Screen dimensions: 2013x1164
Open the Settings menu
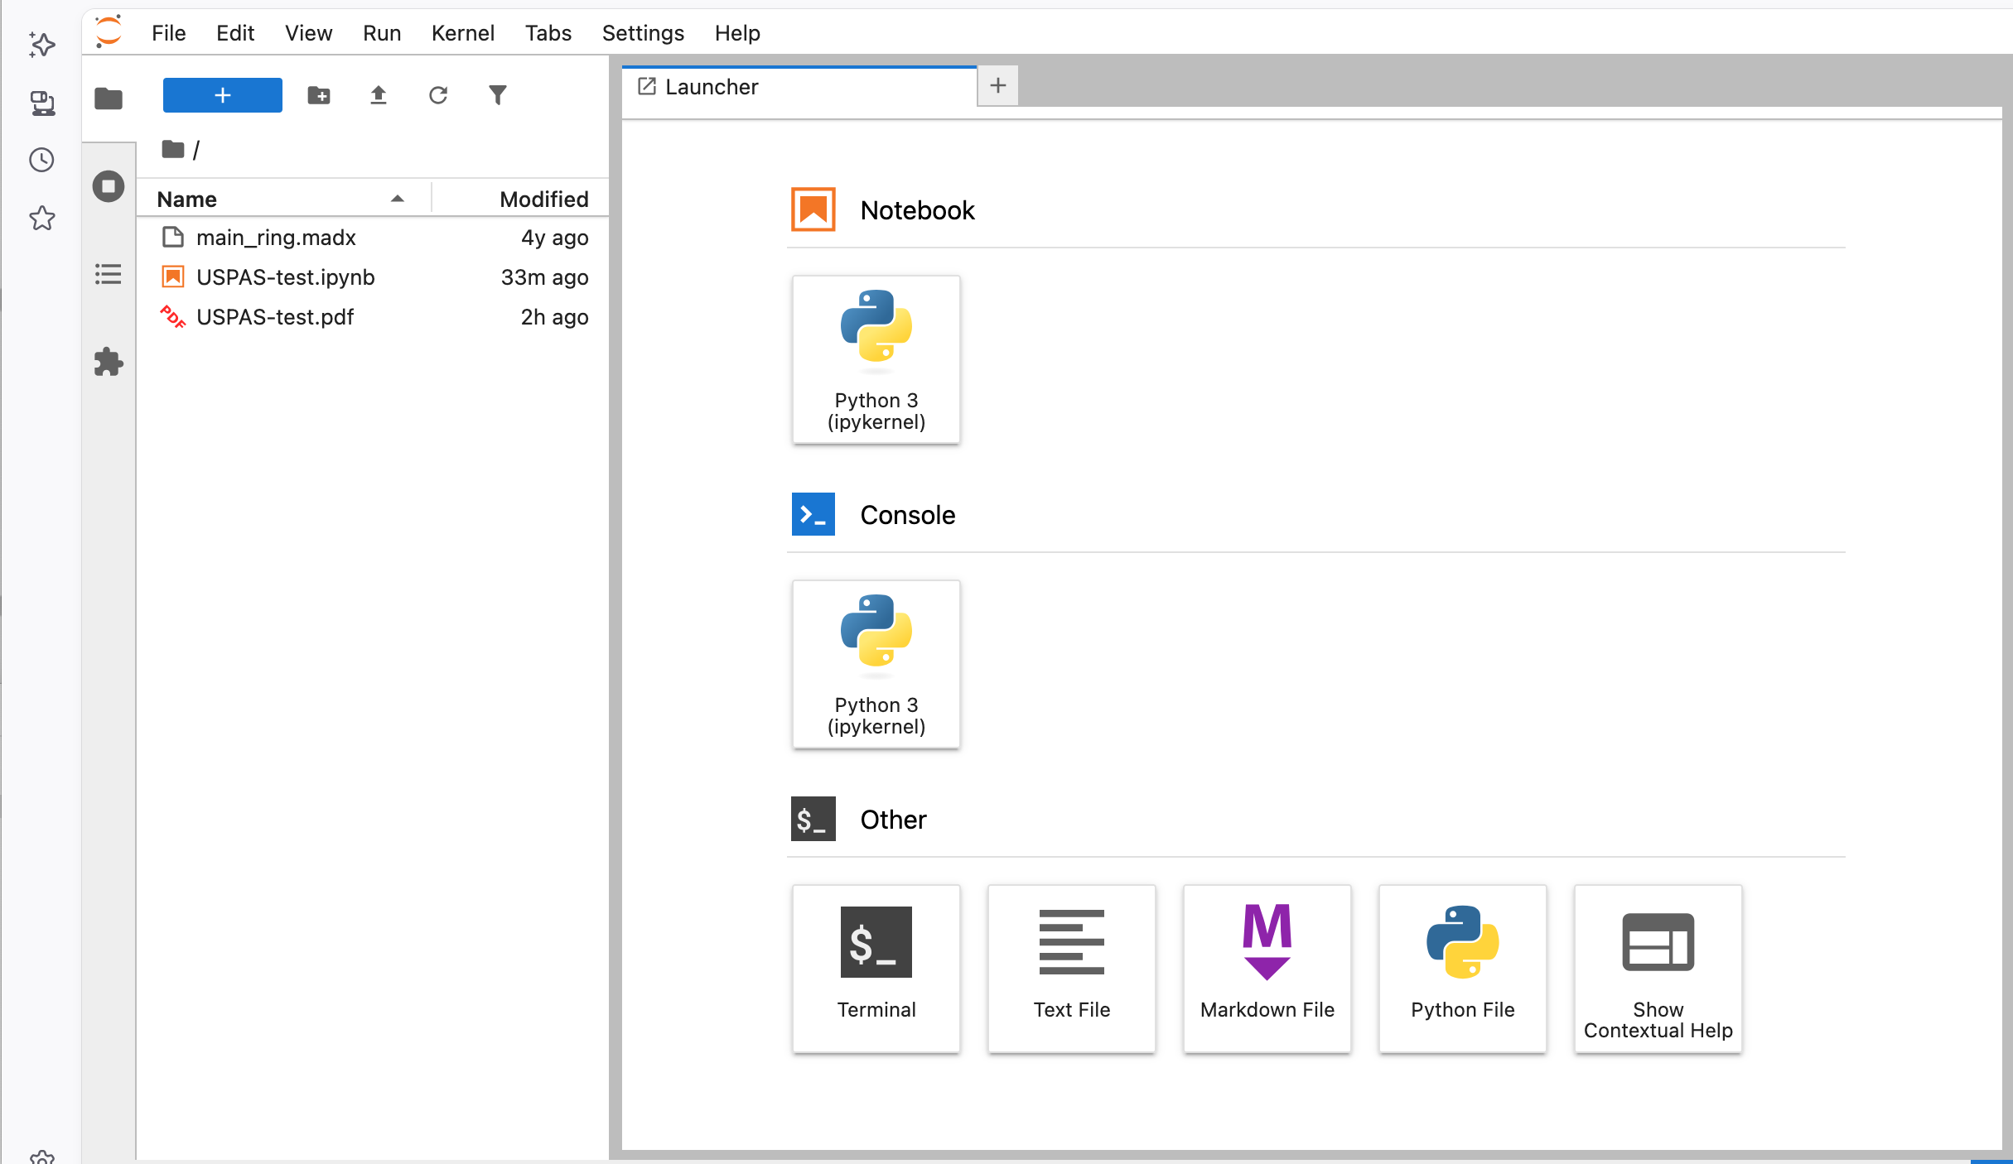(x=642, y=33)
